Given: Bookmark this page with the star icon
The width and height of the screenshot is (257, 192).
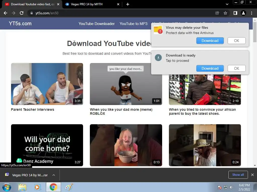Looking at the screenshot, I should 225,13.
